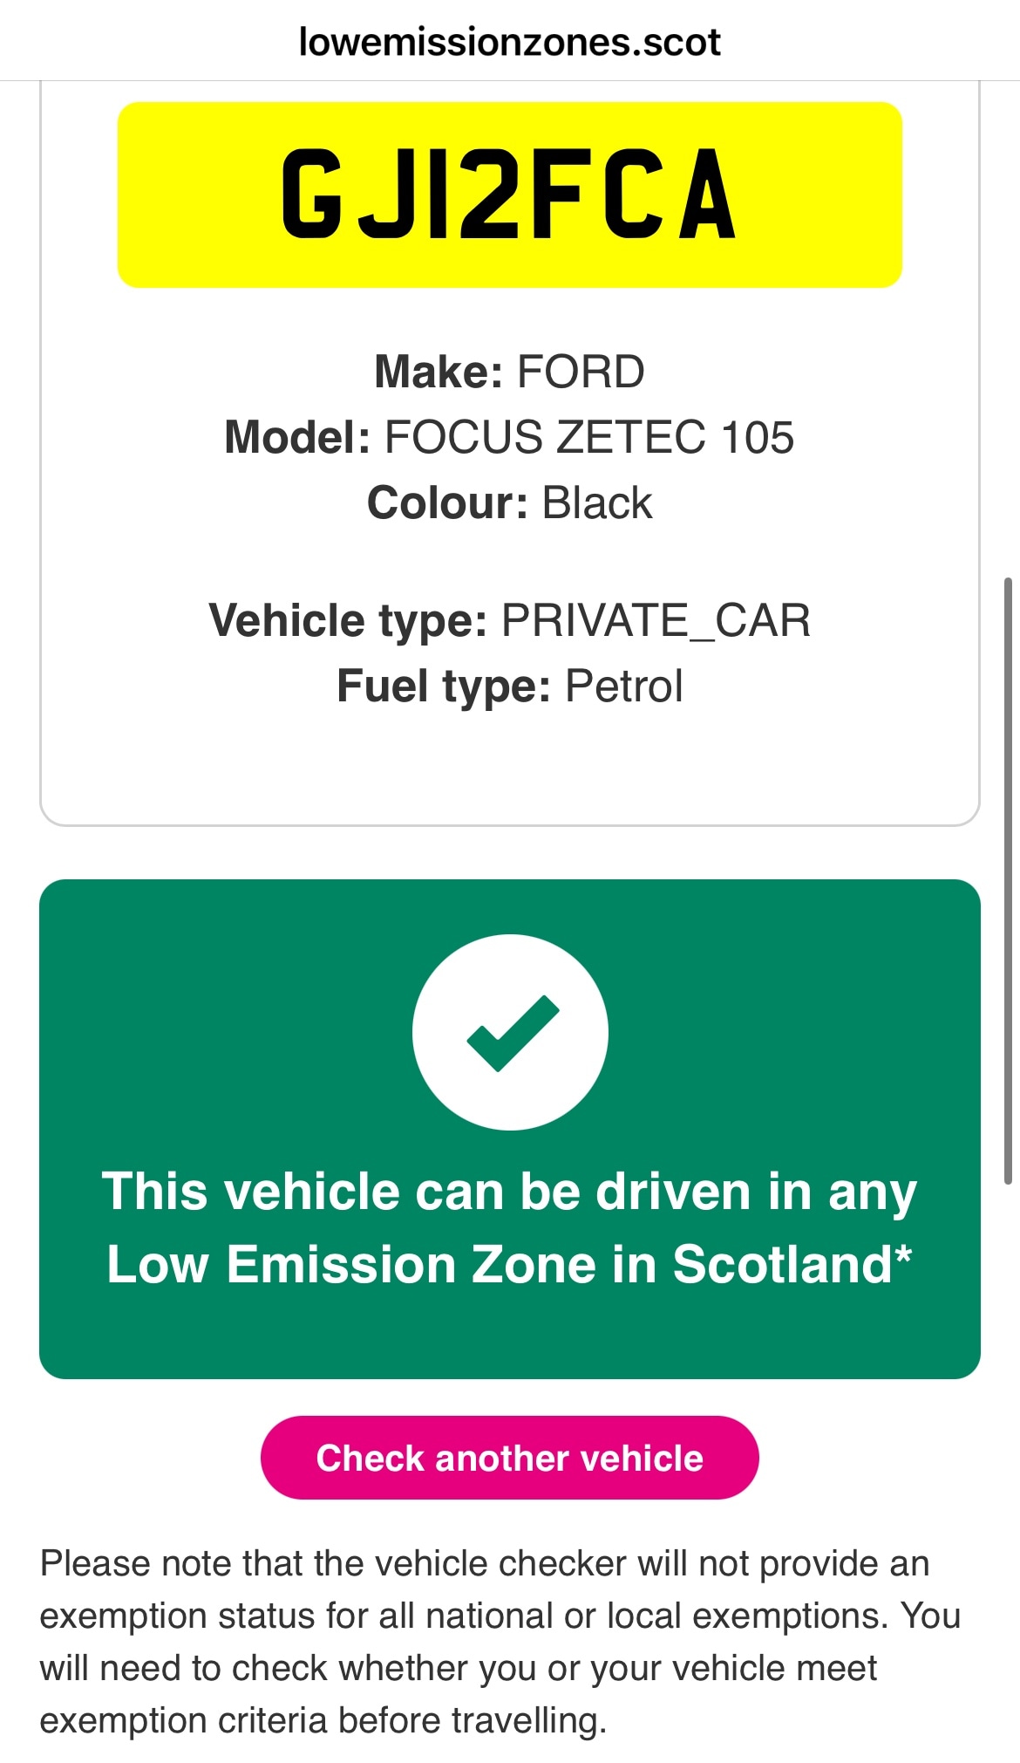Click the "This vehicle can be driven" heading
This screenshot has height=1763, width=1020.
[x=510, y=1192]
